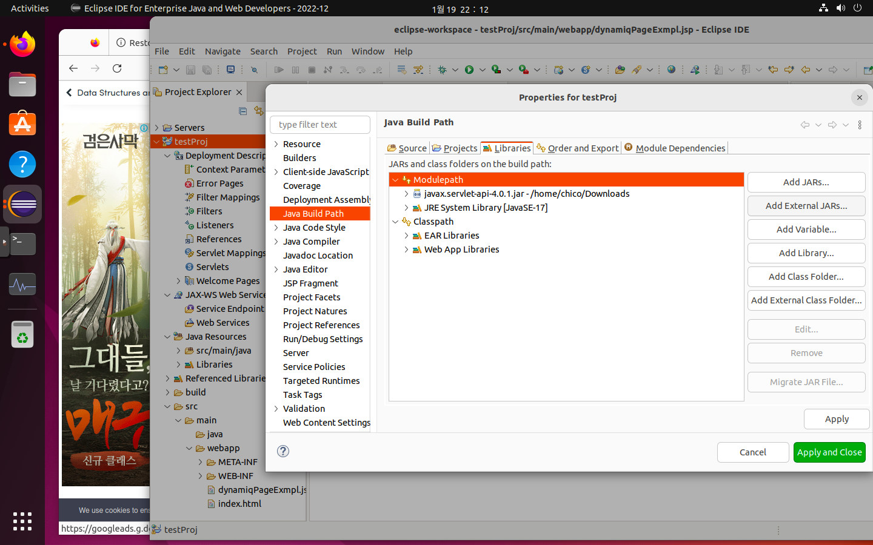873x545 pixels.
Task: Expand JRE System Library [JavaSE-17] entry
Action: [406, 208]
